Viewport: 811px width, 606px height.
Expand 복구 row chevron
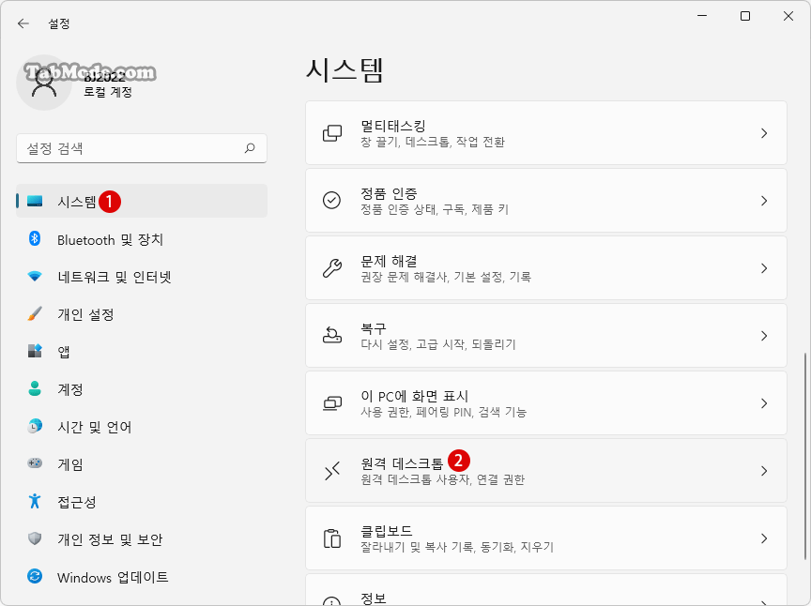point(764,336)
